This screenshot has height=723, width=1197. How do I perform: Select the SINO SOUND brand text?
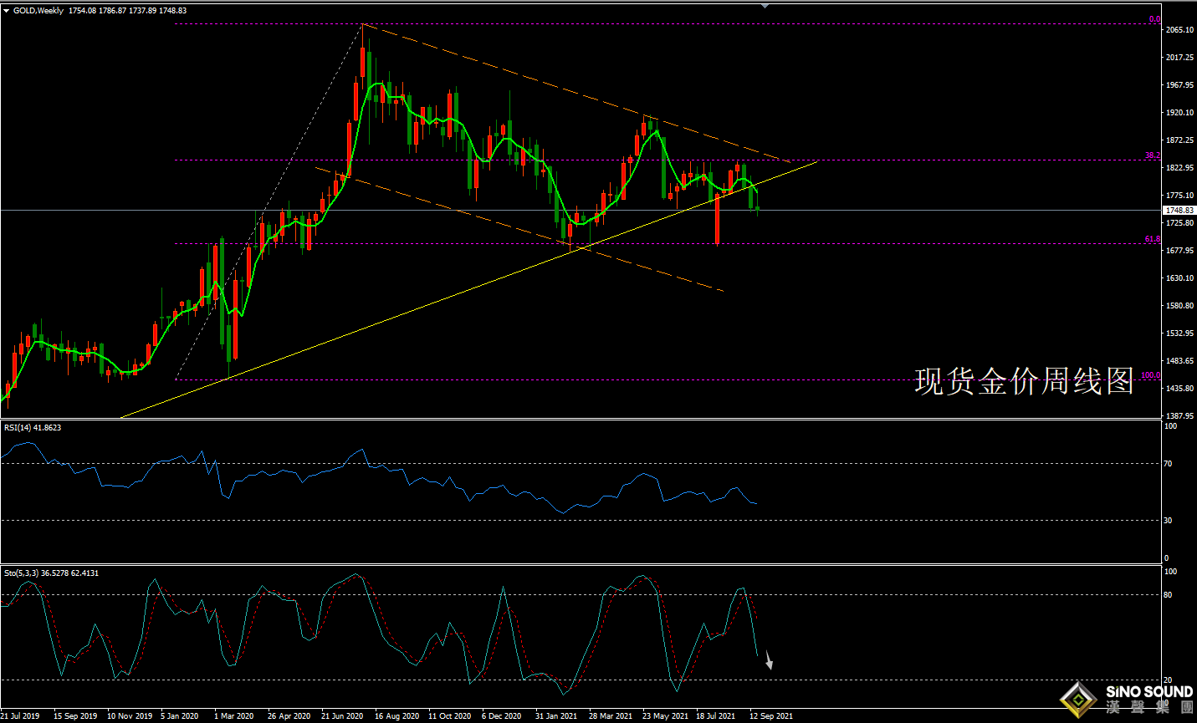pyautogui.click(x=1148, y=692)
